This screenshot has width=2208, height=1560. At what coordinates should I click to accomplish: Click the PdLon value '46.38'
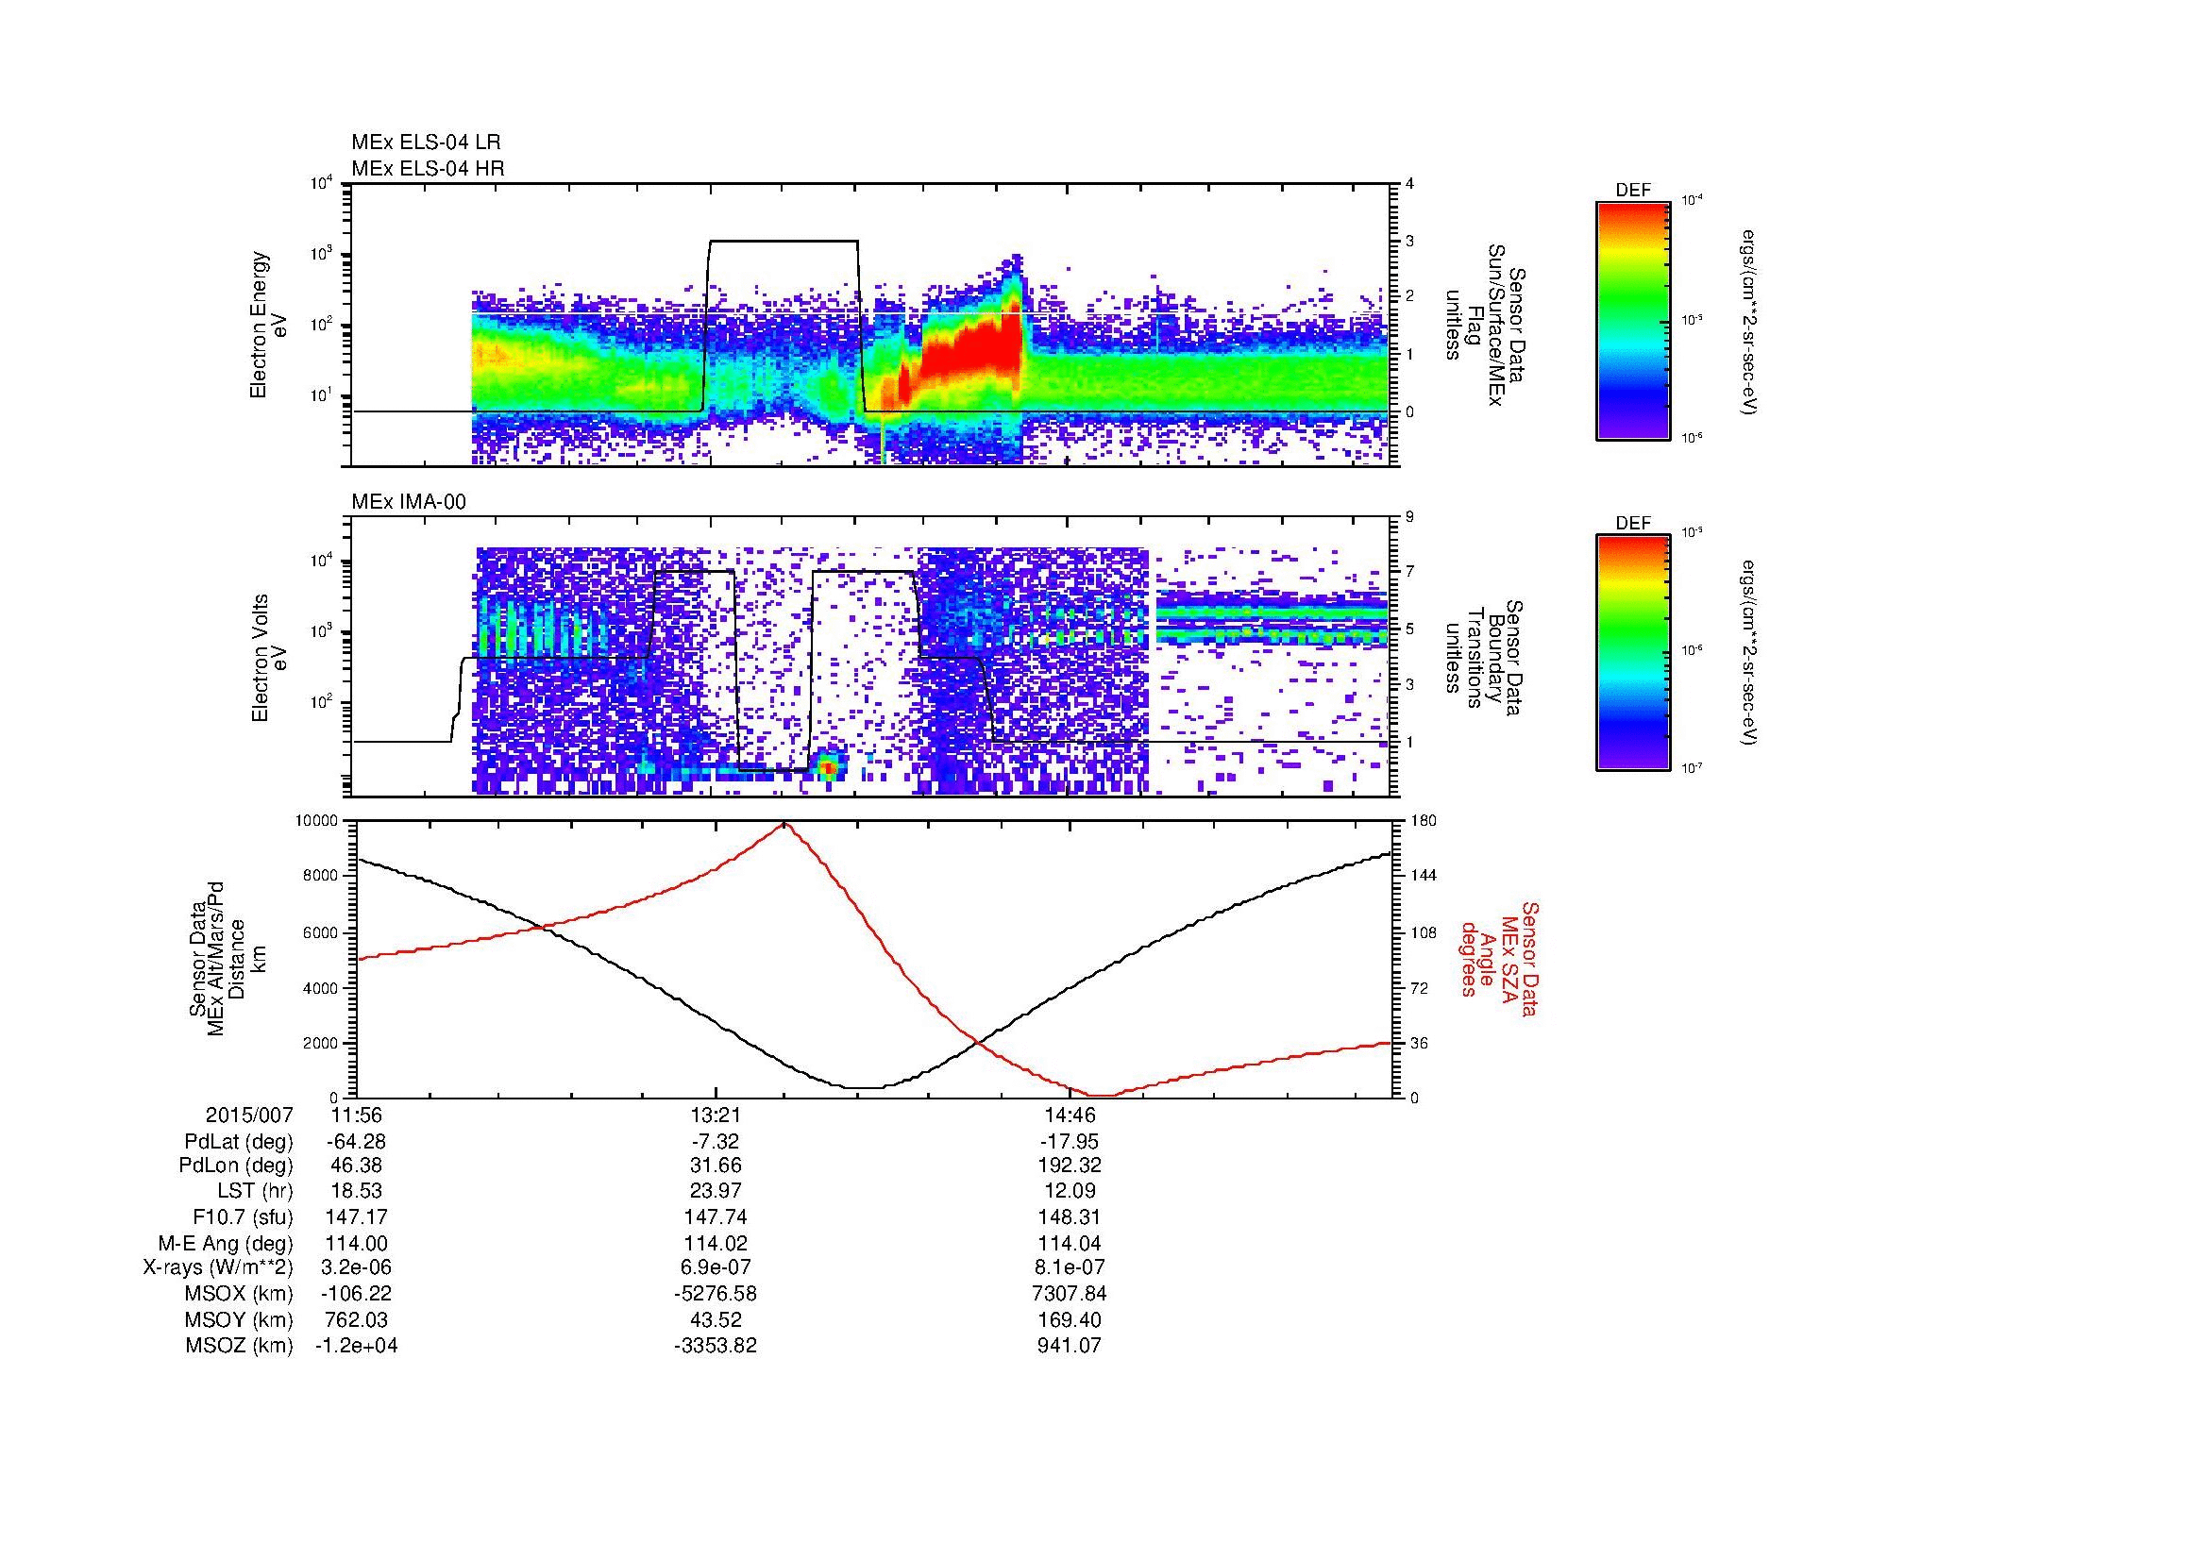tap(357, 1166)
